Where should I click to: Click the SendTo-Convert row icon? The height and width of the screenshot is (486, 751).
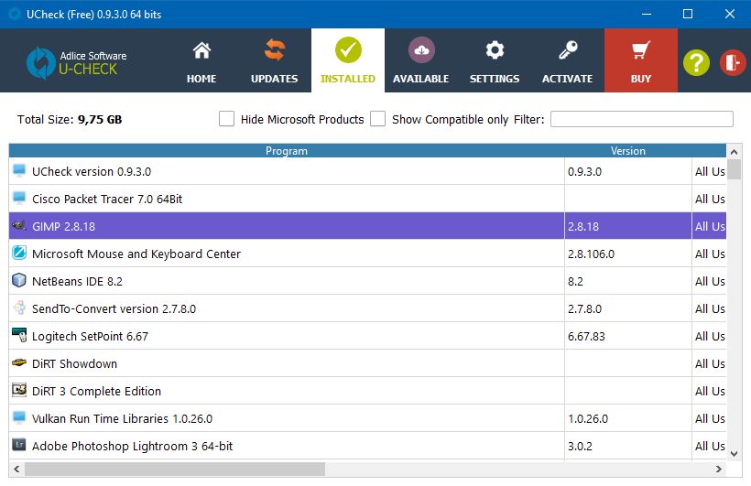coord(19,308)
